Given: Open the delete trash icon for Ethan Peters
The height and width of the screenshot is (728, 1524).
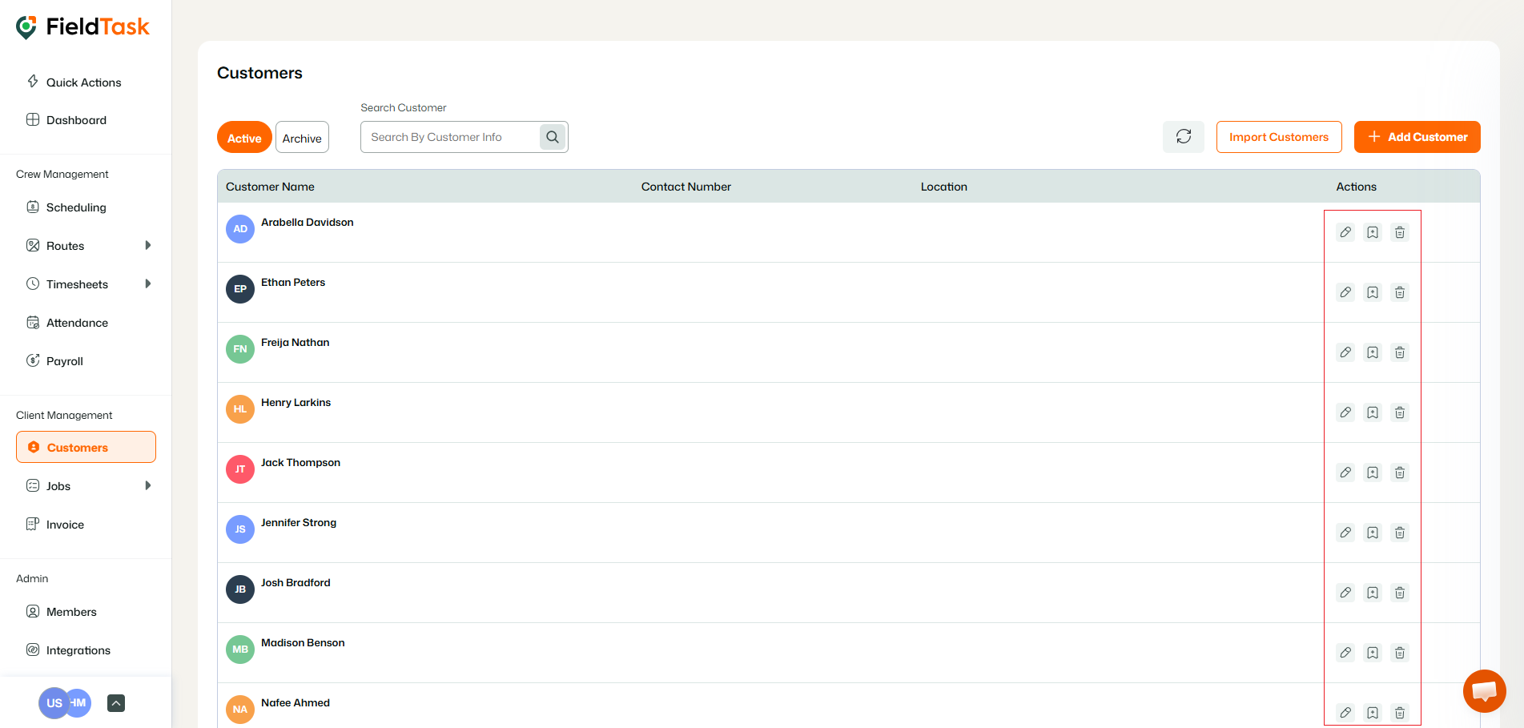Looking at the screenshot, I should click(x=1400, y=292).
